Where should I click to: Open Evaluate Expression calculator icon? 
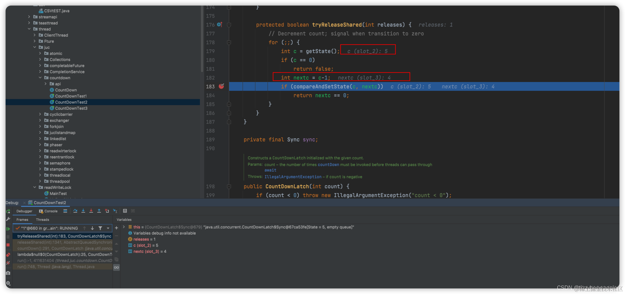tap(125, 211)
